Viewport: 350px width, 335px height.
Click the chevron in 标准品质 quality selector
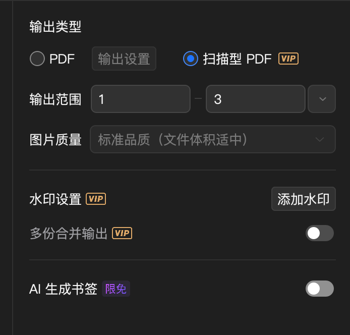point(320,140)
